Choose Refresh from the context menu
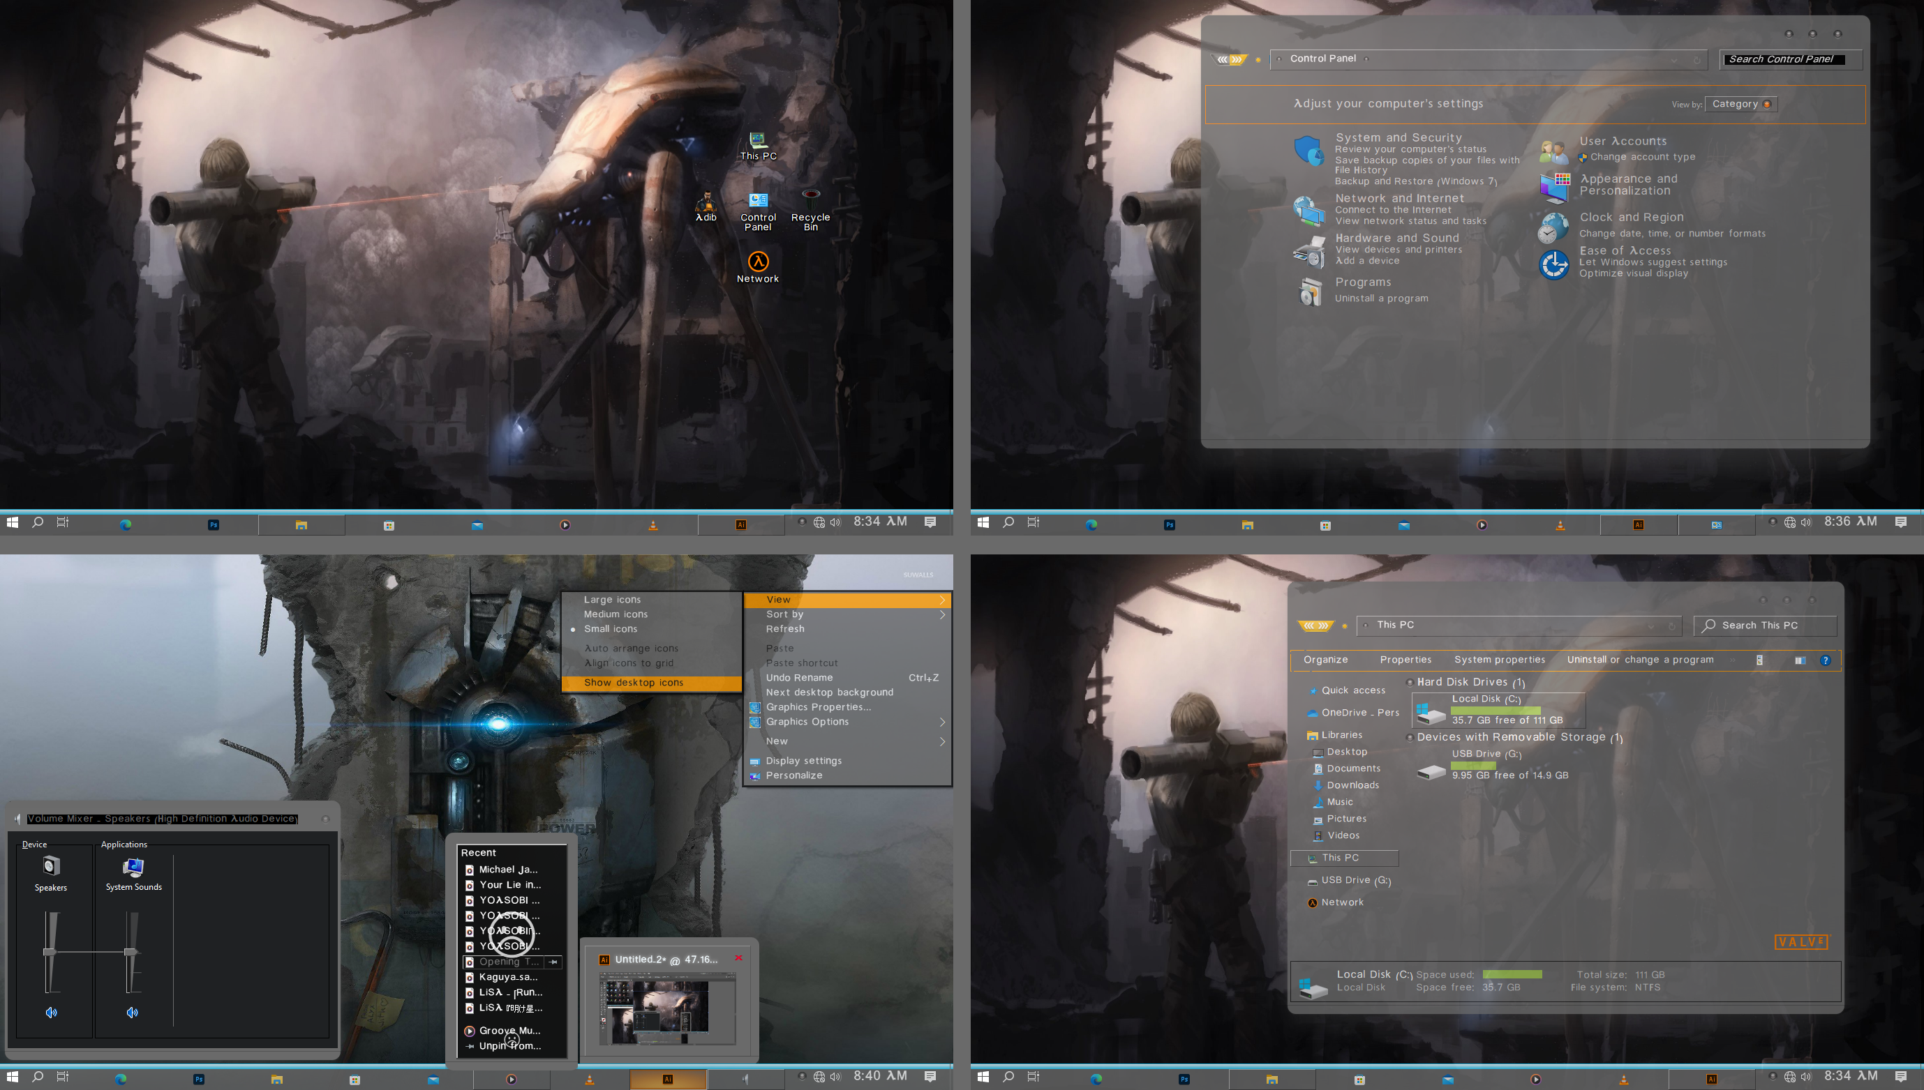The height and width of the screenshot is (1090, 1924). pos(847,629)
